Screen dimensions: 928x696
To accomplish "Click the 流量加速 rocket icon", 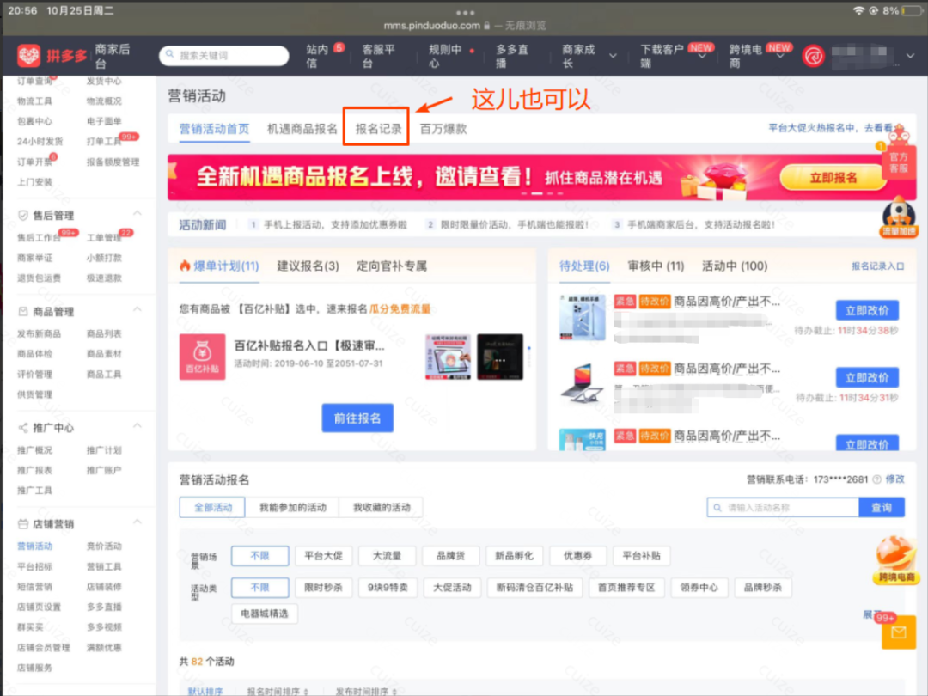I will pos(899,217).
